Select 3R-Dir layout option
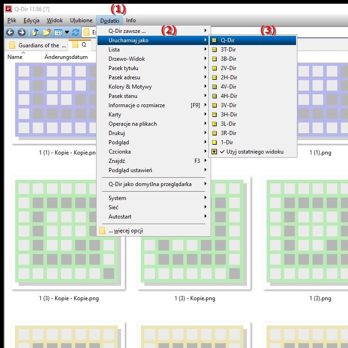 pos(253,133)
